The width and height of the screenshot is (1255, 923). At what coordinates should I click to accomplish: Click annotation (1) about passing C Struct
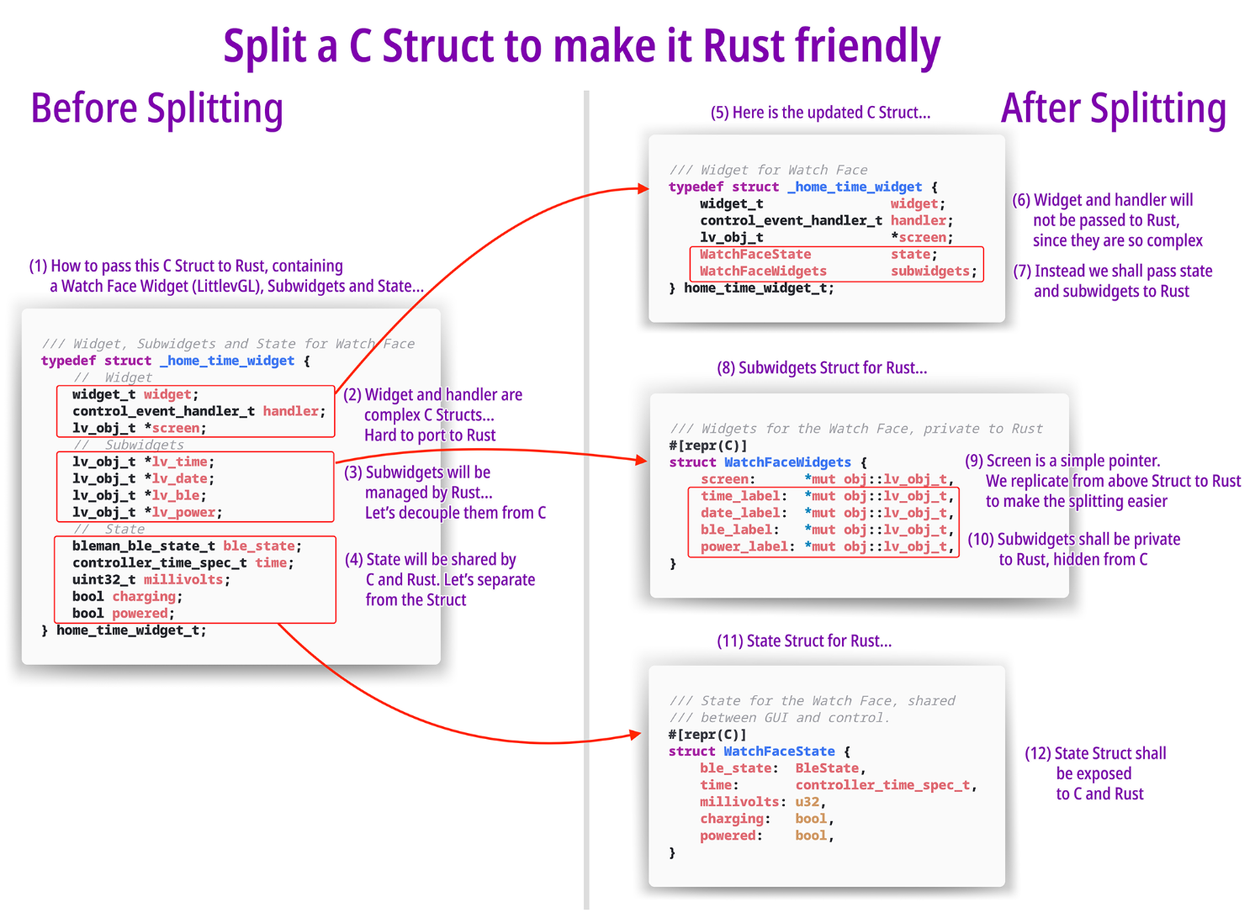225,276
